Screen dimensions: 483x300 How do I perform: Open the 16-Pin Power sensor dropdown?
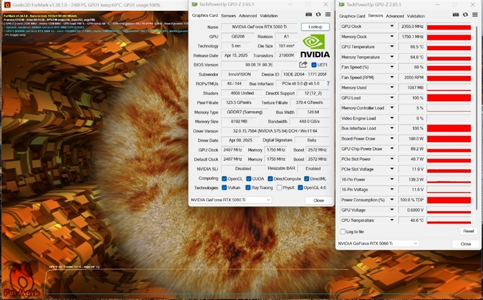[392, 179]
